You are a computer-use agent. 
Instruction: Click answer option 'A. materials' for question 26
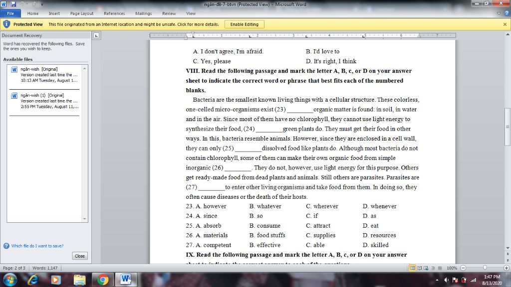tap(212, 235)
